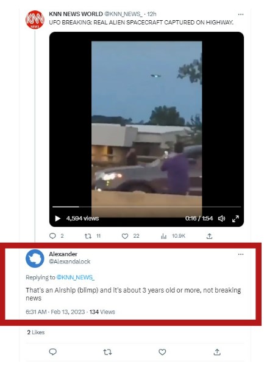Open more options for KNN News tweet
Viewport: 278px width, 374px height.
241,14
